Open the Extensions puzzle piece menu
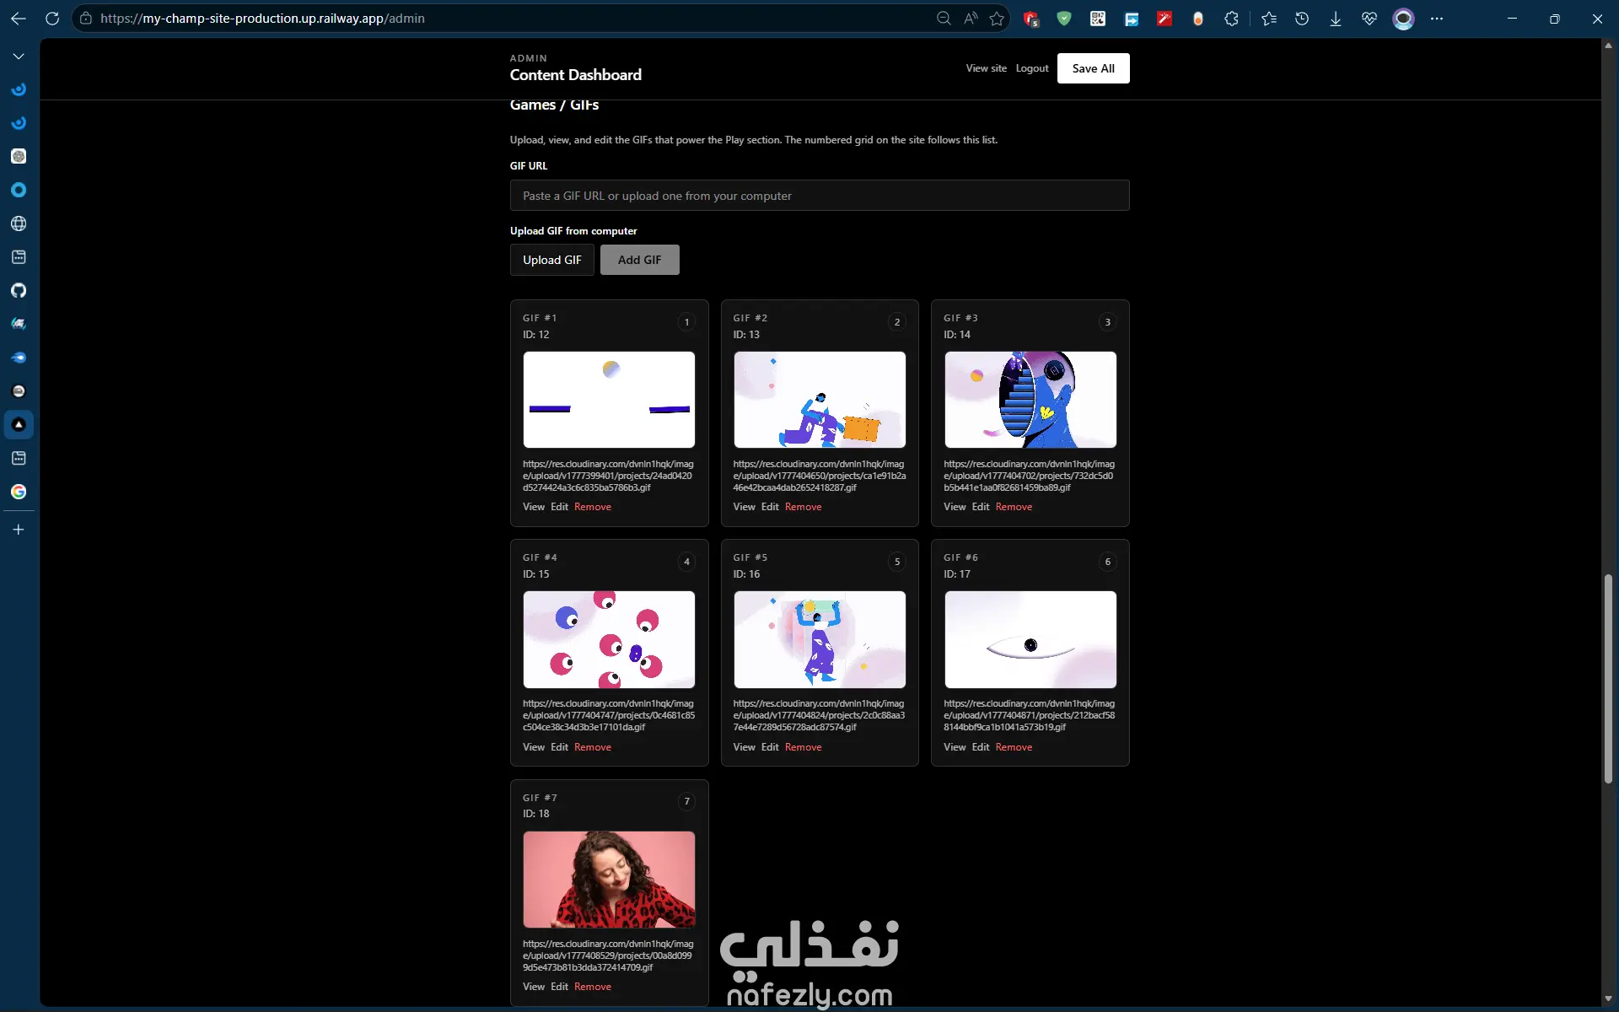Viewport: 1619px width, 1012px height. click(1232, 19)
